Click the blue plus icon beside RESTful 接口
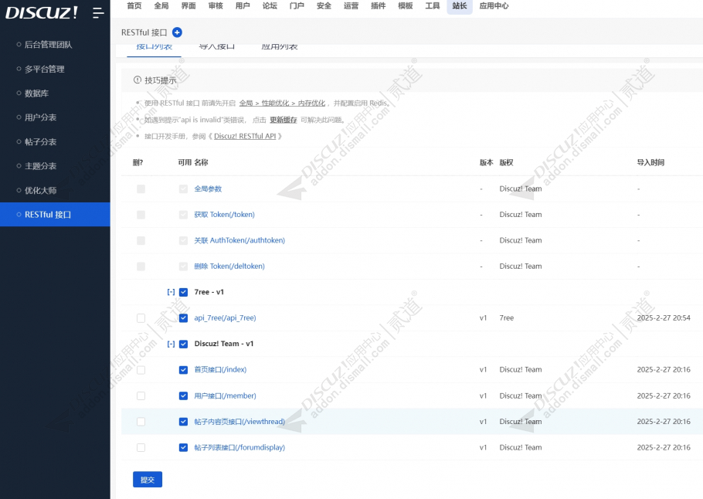 [x=177, y=32]
